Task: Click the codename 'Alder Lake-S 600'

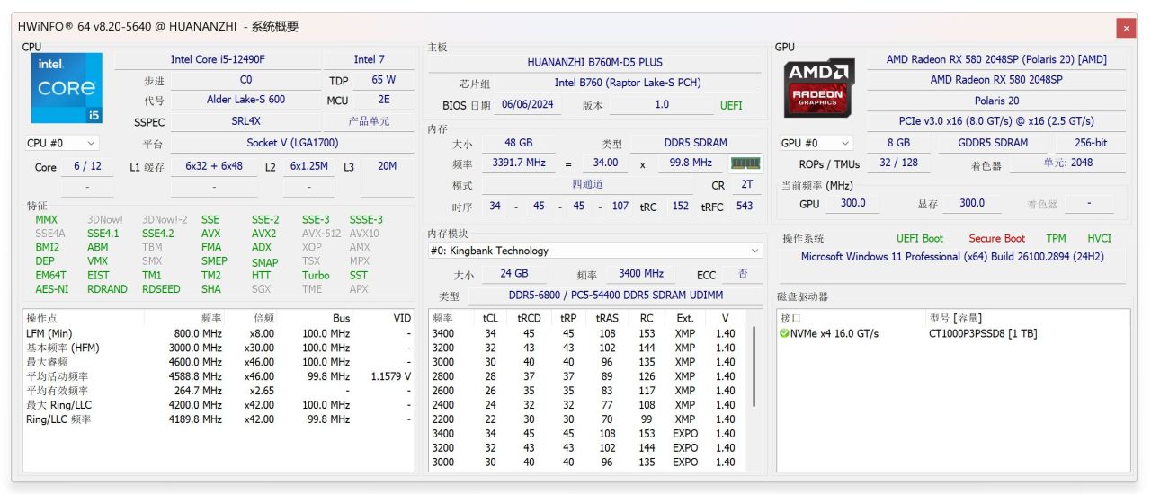Action: [245, 100]
